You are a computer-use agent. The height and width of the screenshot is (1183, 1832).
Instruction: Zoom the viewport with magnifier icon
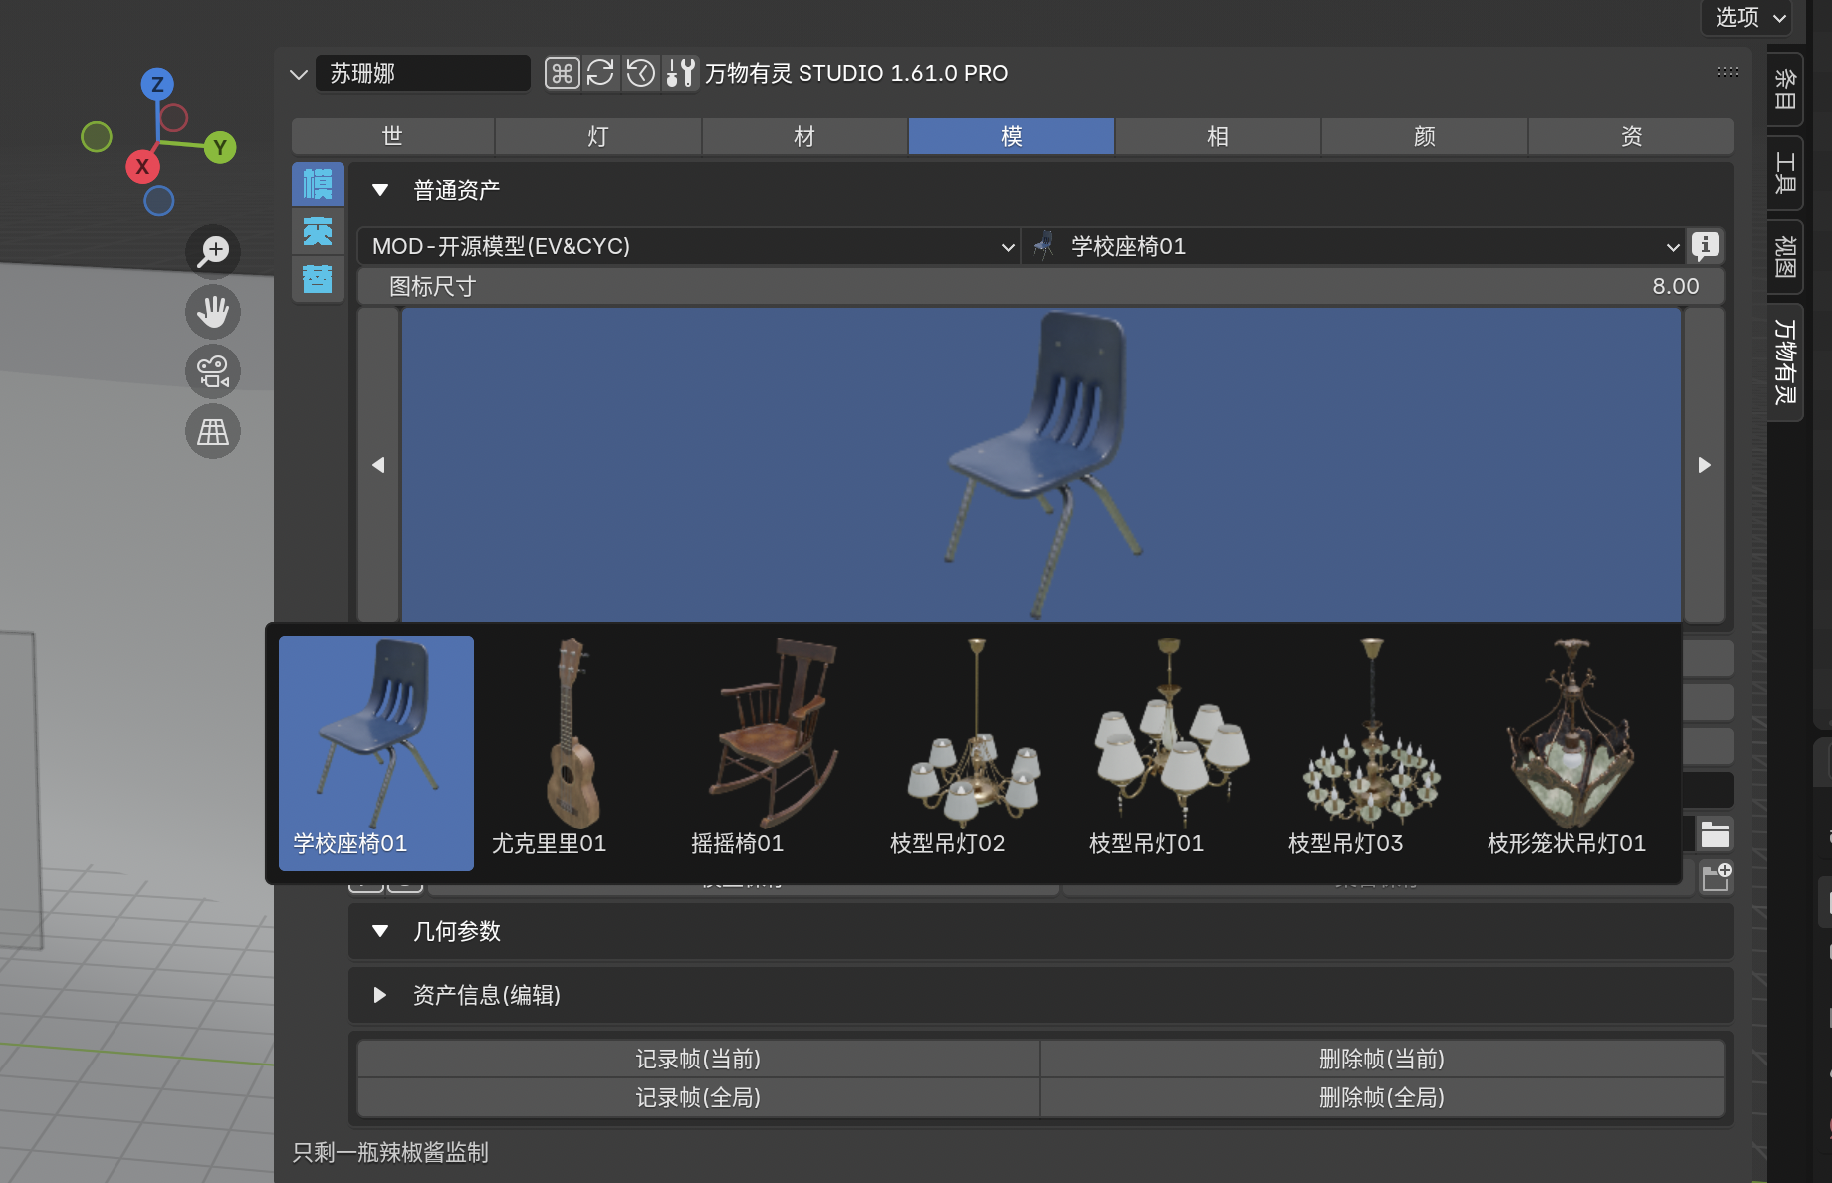click(213, 251)
